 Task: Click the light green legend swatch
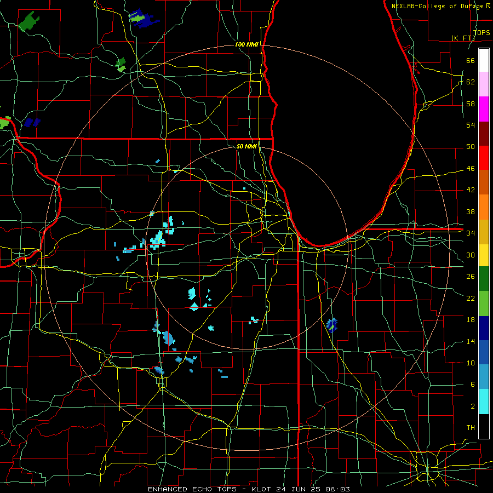[x=484, y=303]
